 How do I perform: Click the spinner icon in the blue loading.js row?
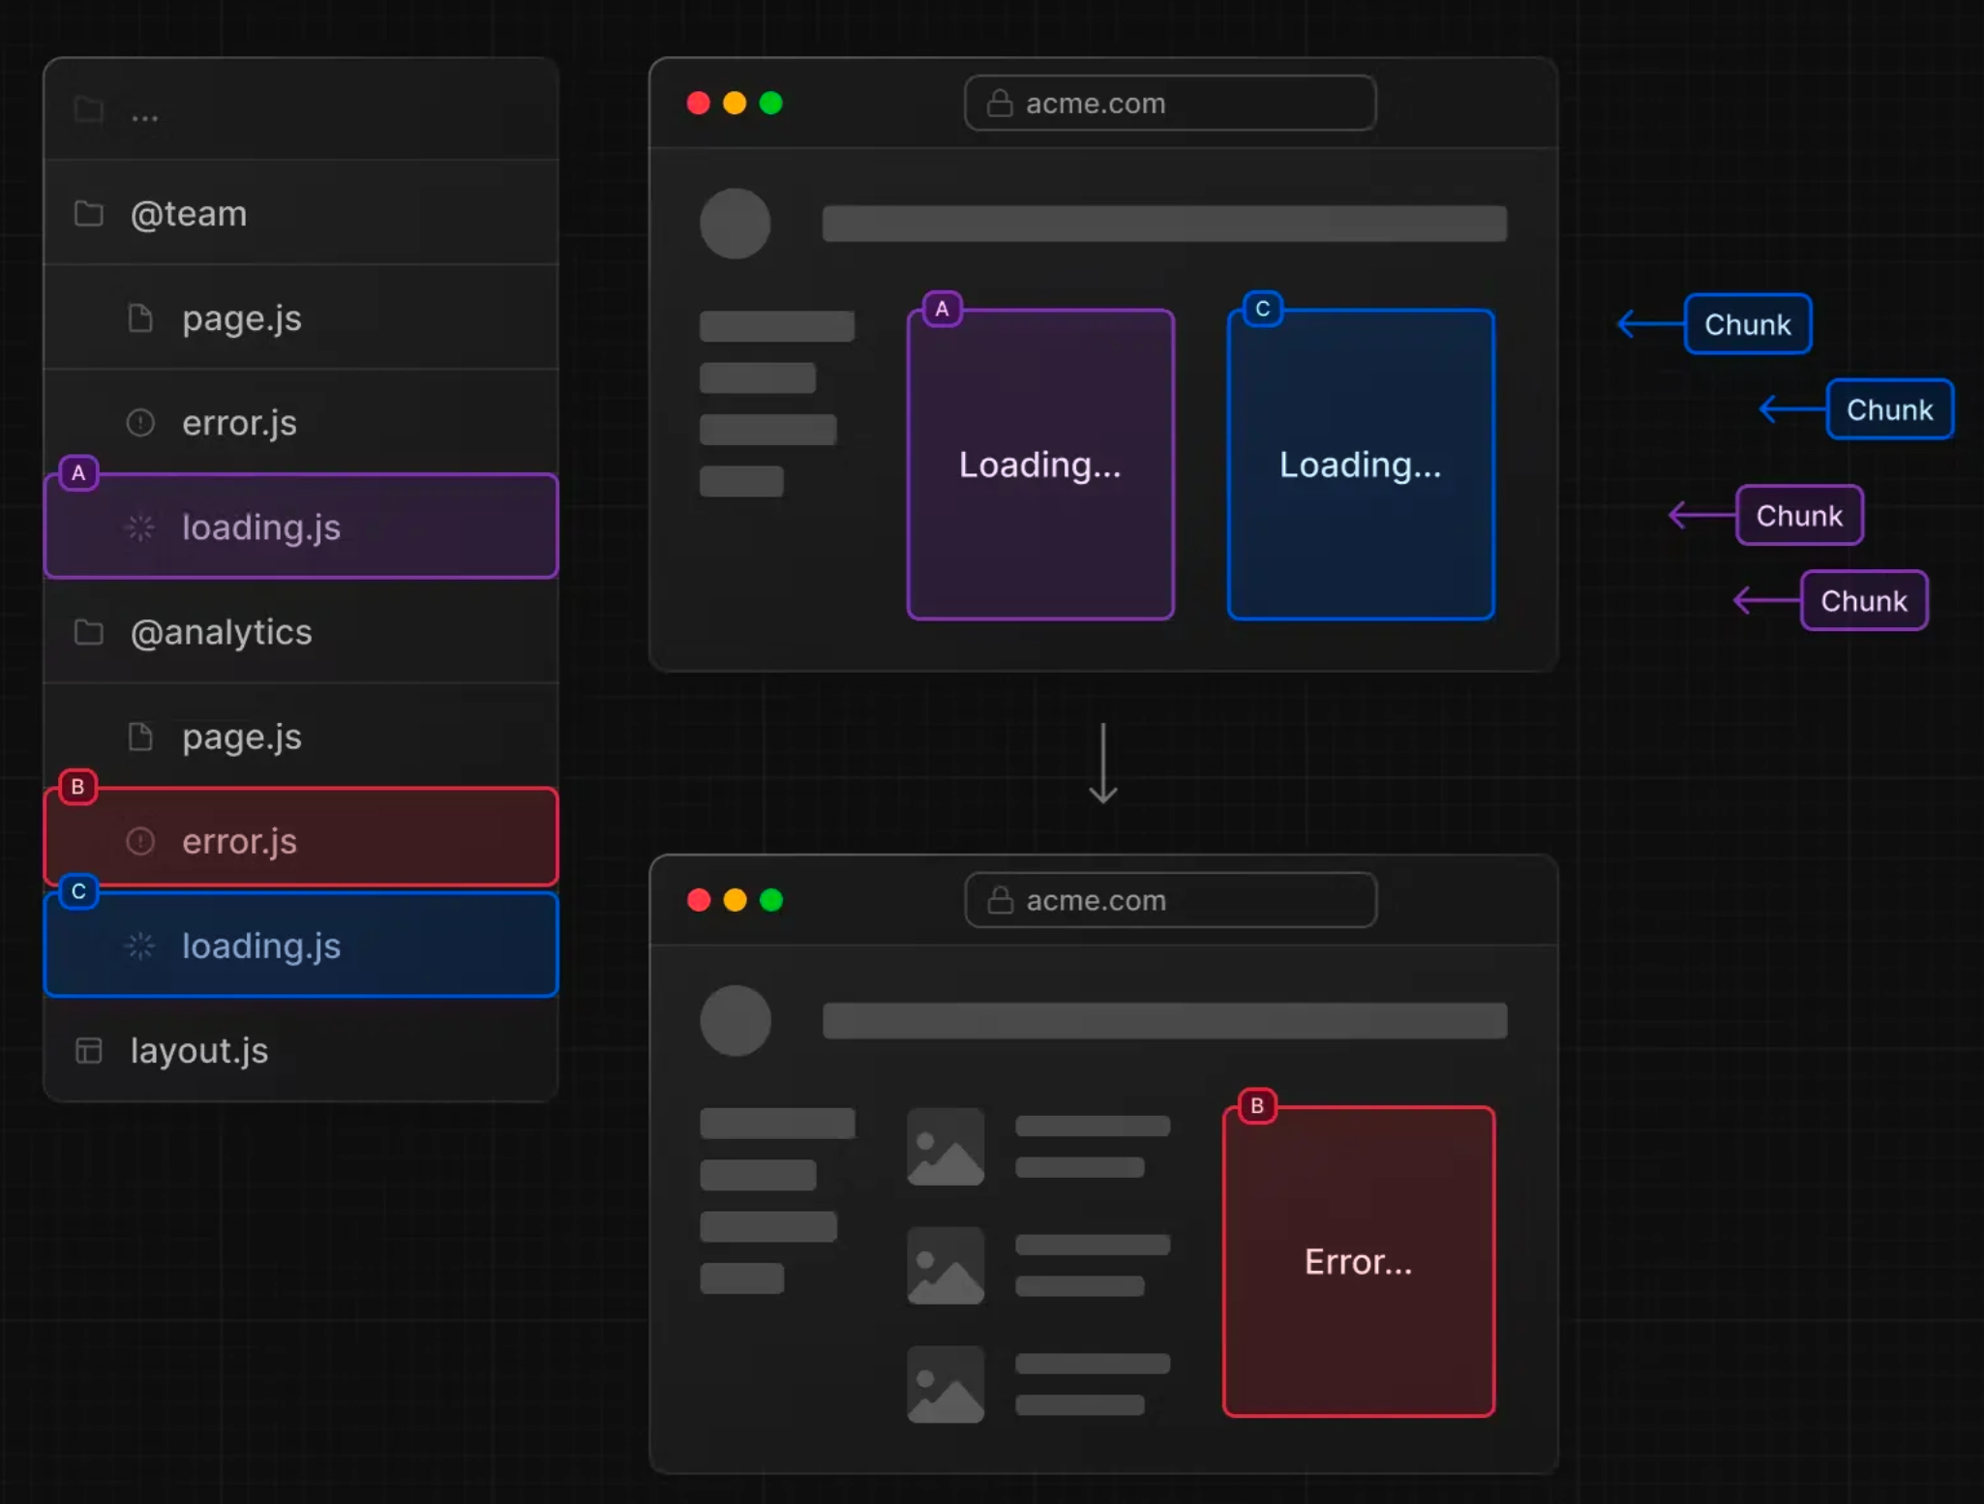pos(140,946)
